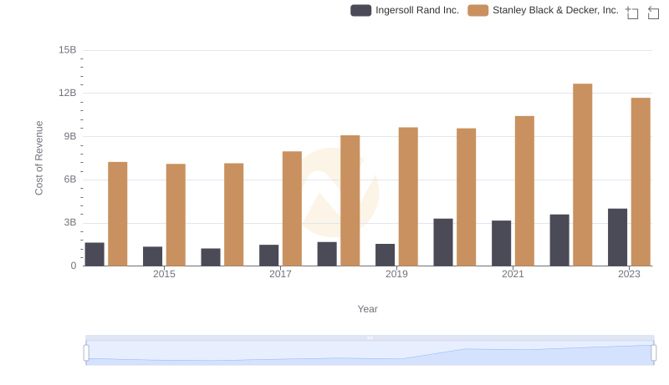Click the Ingersoll Rand 2022 bar
The image size is (669, 385).
(559, 241)
